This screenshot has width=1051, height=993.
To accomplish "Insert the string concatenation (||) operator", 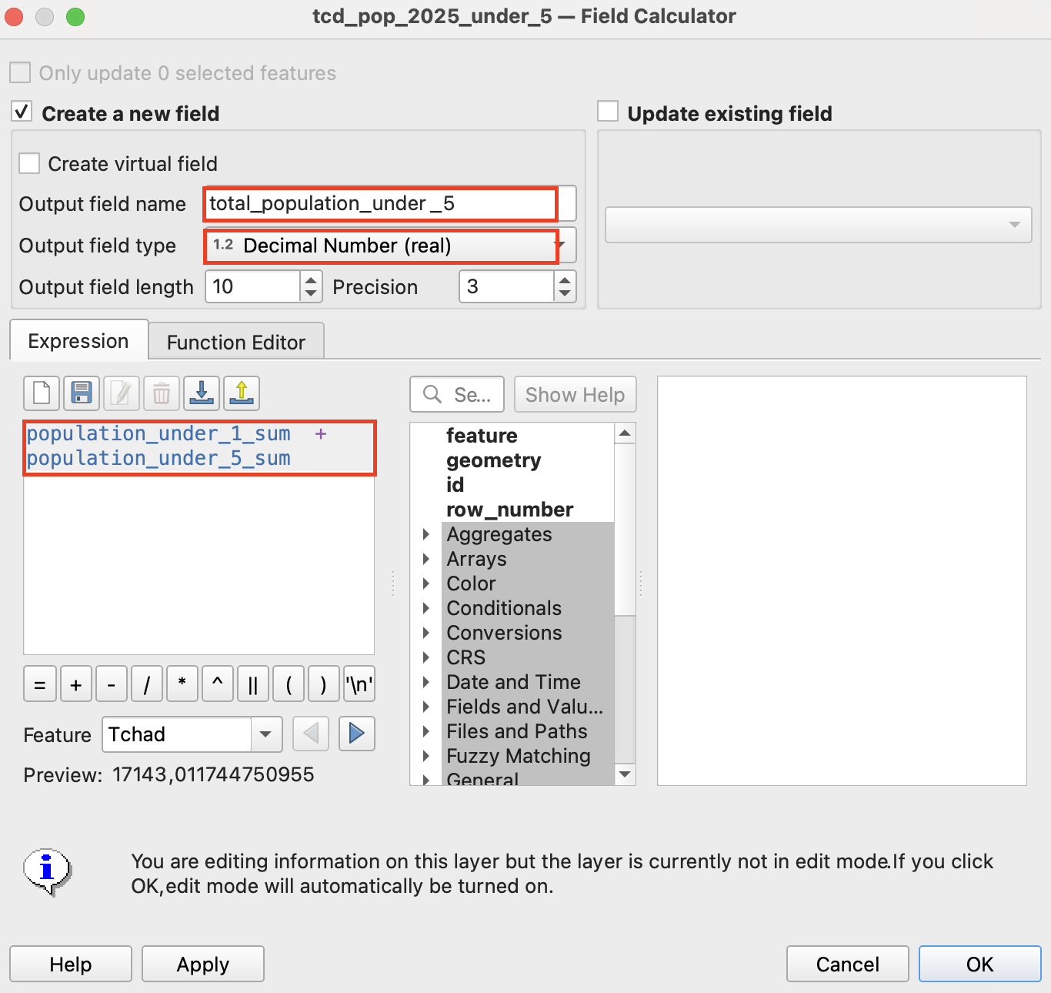I will coord(253,684).
